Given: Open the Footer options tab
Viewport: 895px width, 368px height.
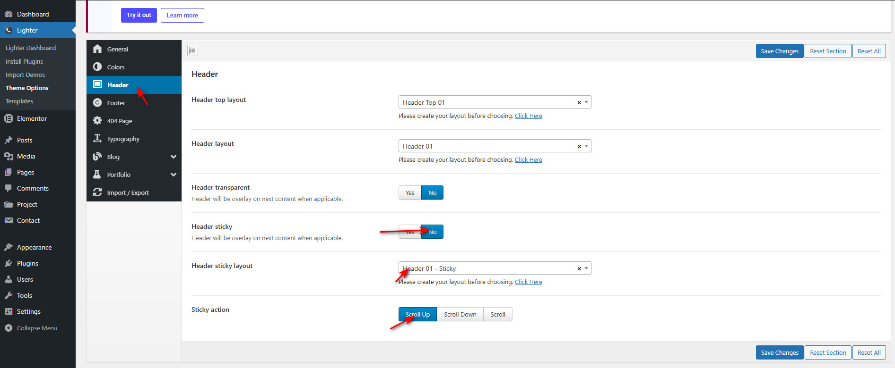Looking at the screenshot, I should click(116, 103).
